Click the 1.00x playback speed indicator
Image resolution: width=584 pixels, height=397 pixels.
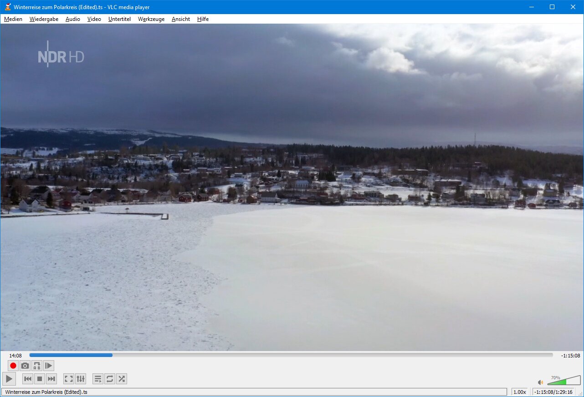point(520,392)
